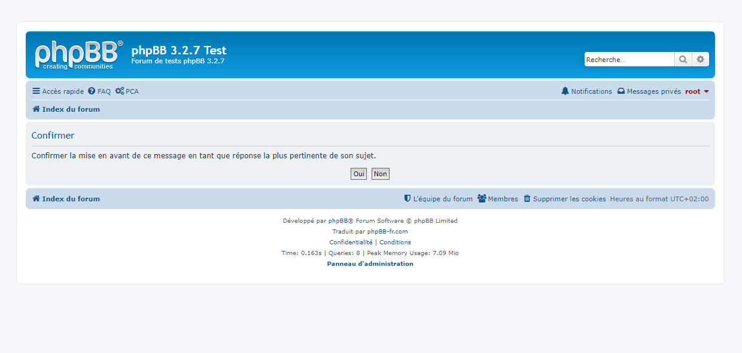Click Index du forum in bottom navbar
The height and width of the screenshot is (353, 742).
click(71, 199)
